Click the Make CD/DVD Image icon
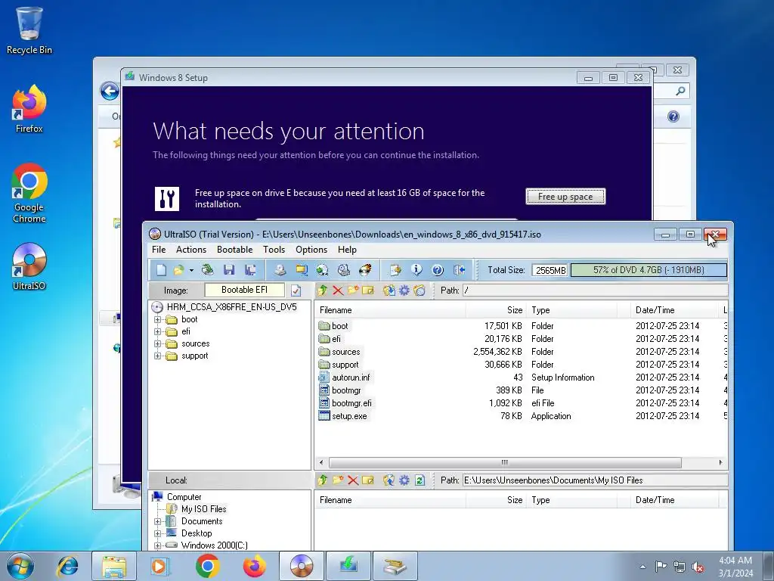This screenshot has width=774, height=581. point(280,270)
